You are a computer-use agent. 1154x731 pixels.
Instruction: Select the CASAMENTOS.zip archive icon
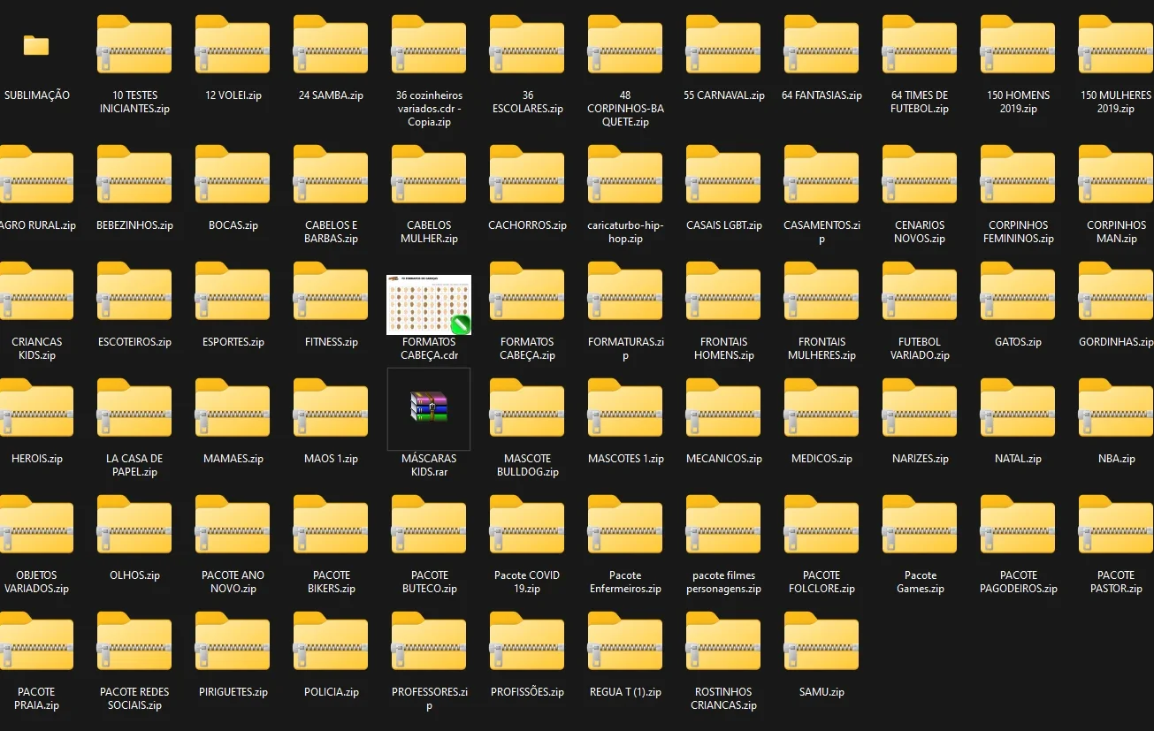(822, 174)
